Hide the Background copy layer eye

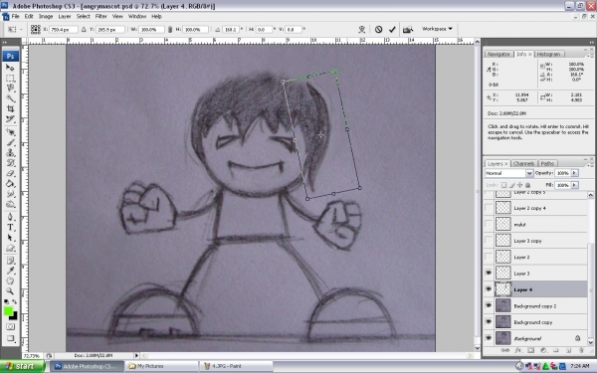[489, 322]
